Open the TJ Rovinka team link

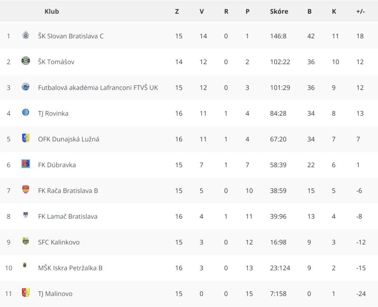click(53, 113)
